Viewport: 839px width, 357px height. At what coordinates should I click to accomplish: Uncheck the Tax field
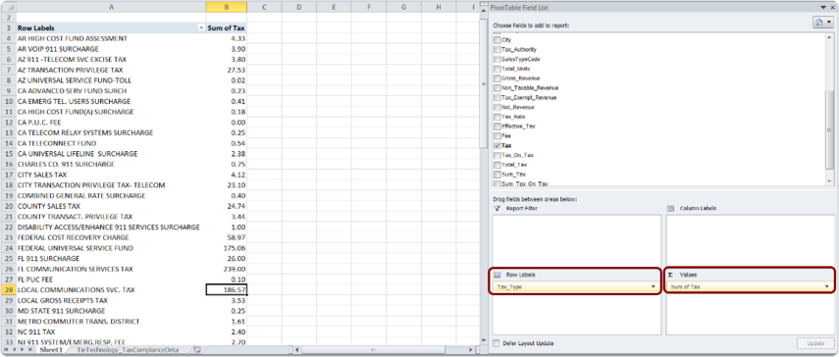tap(498, 145)
